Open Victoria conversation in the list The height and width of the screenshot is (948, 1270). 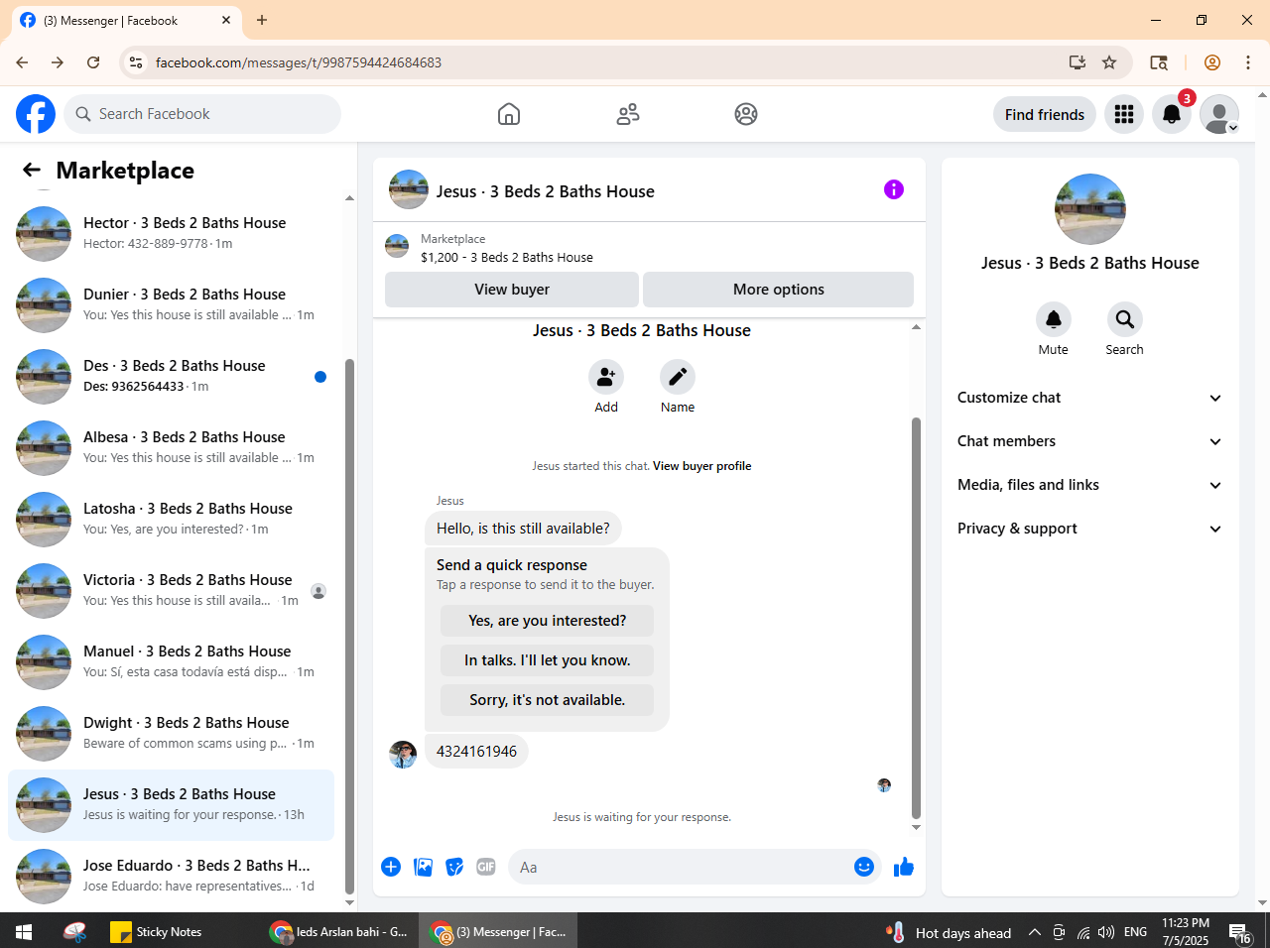pyautogui.click(x=171, y=591)
